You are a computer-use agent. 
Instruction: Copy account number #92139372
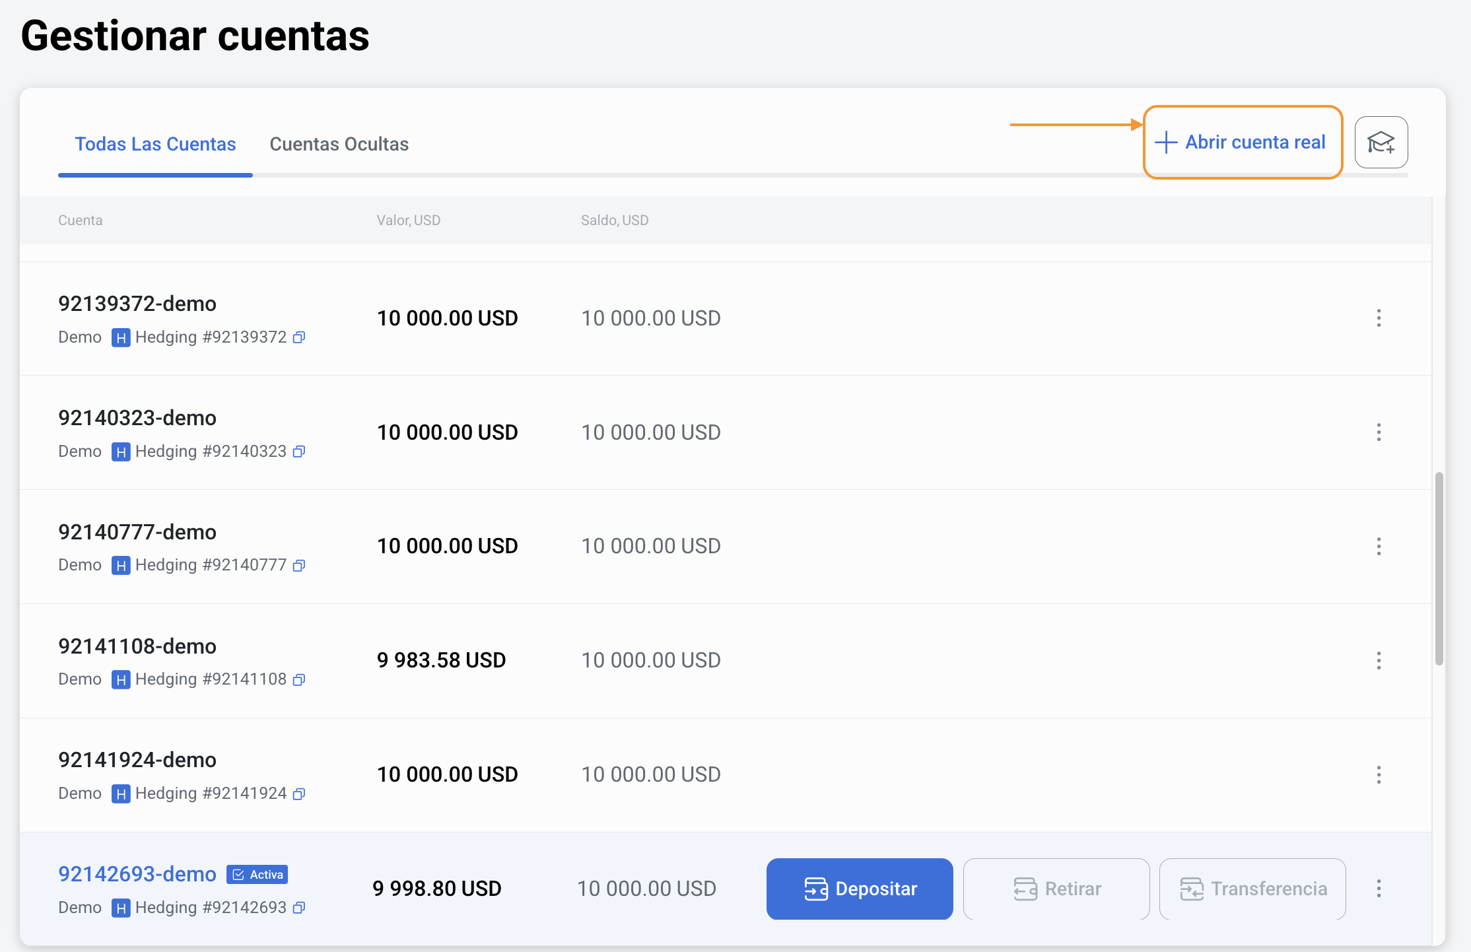point(299,337)
